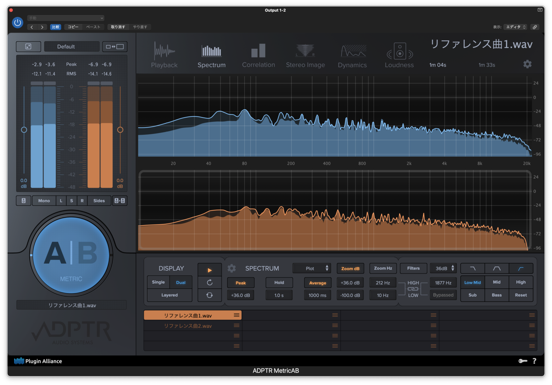Enable Mono monitoring
Viewport: 552px width, 385px height.
44,200
